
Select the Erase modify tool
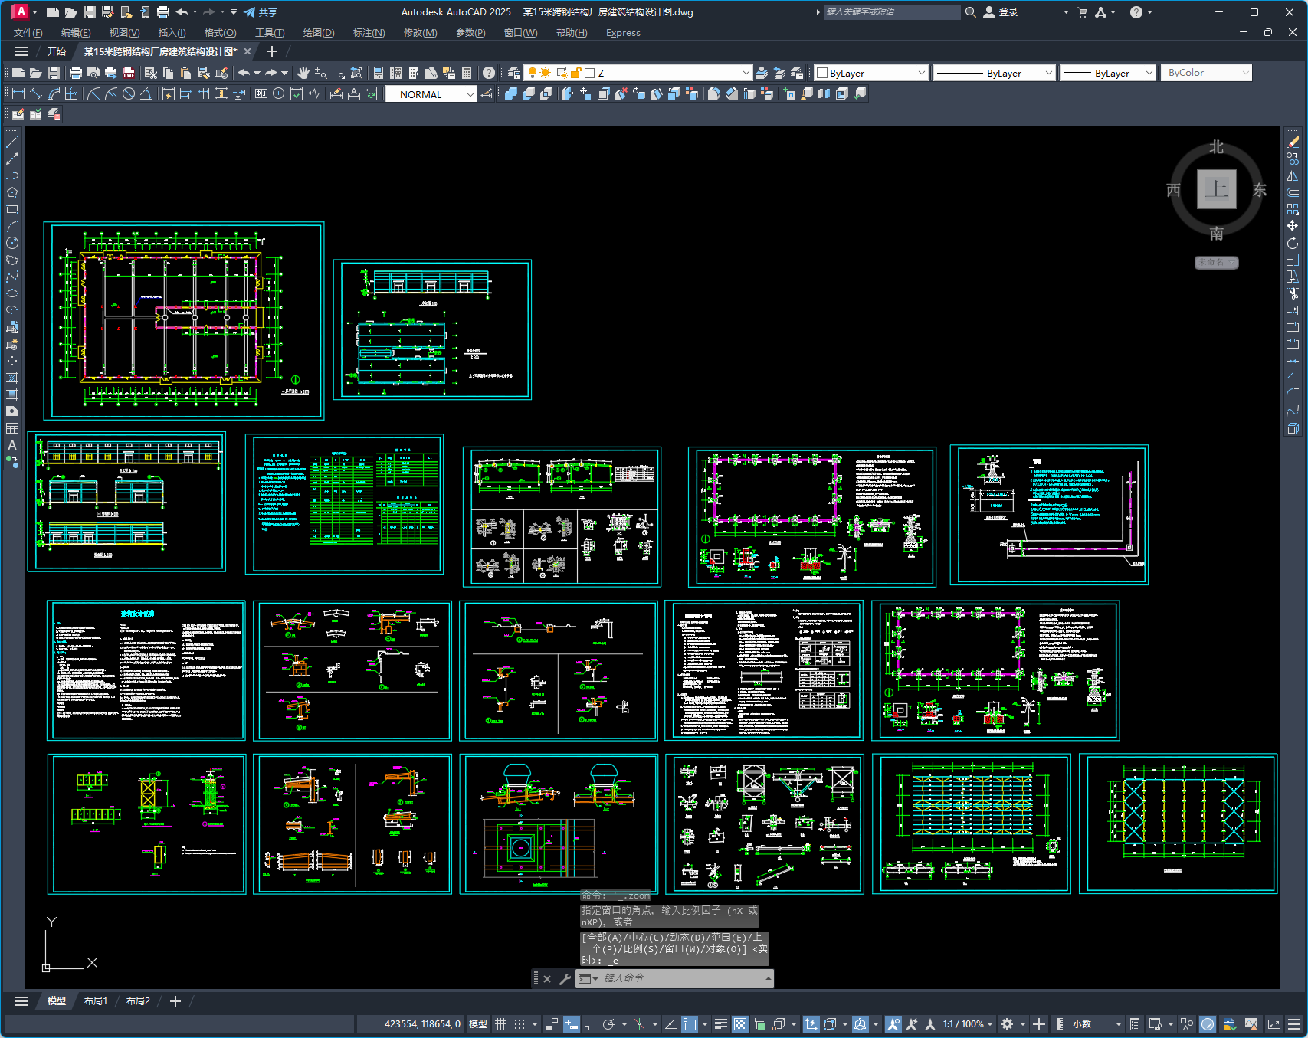pyautogui.click(x=1293, y=142)
